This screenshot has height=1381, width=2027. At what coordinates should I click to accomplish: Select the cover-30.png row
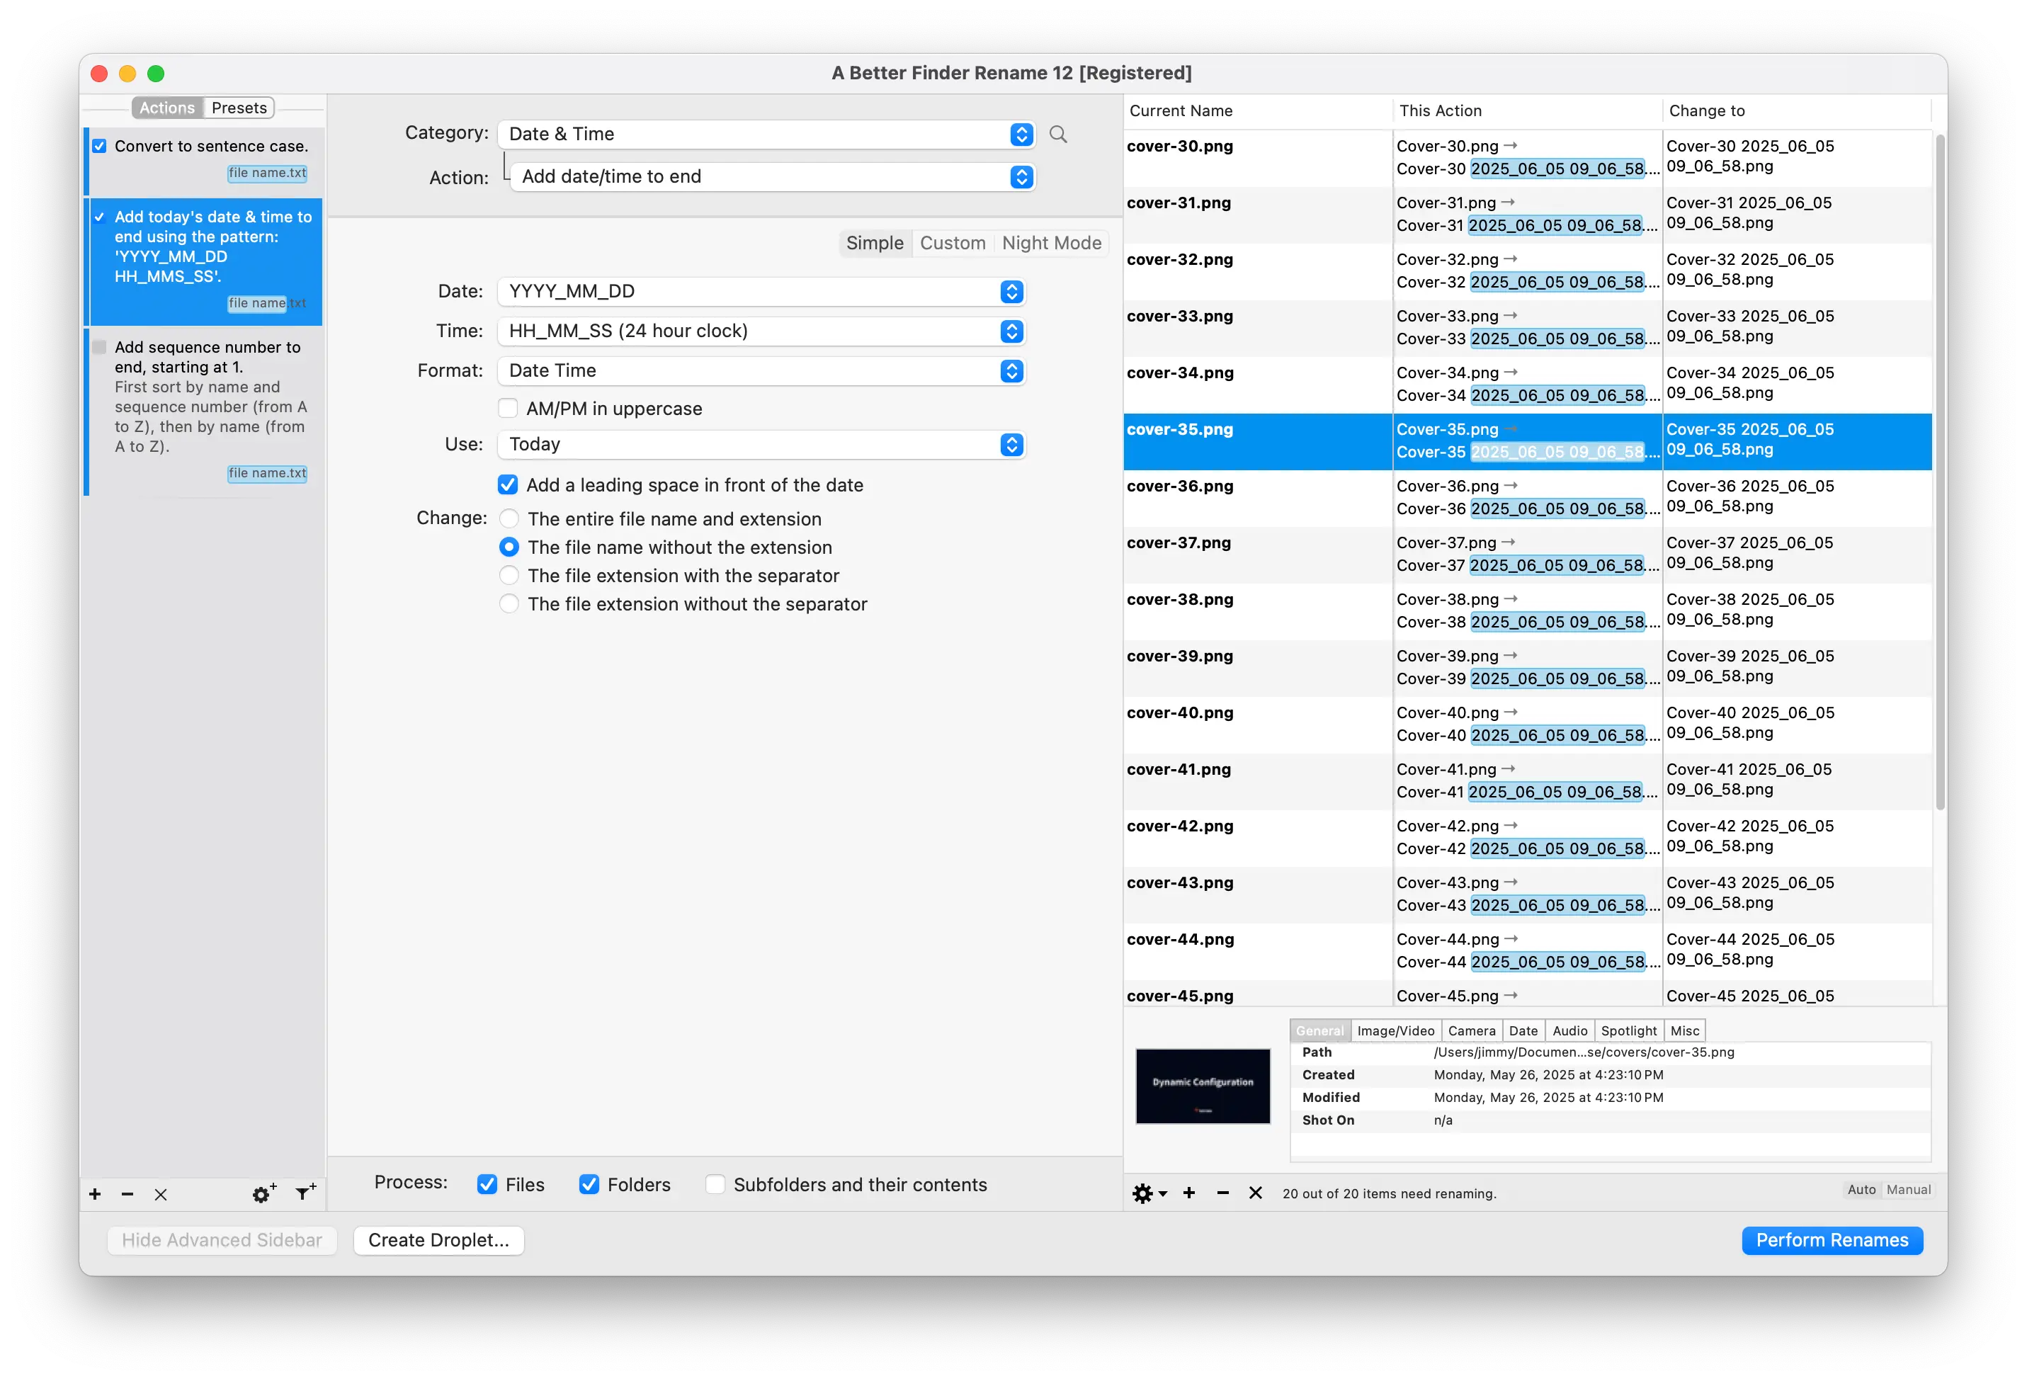click(x=1527, y=158)
